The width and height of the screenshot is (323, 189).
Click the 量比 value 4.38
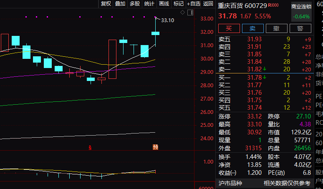tap(305, 124)
